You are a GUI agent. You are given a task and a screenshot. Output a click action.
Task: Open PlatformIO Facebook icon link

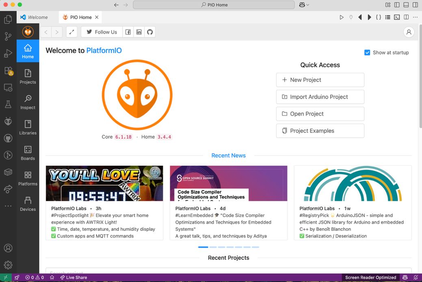tap(128, 32)
